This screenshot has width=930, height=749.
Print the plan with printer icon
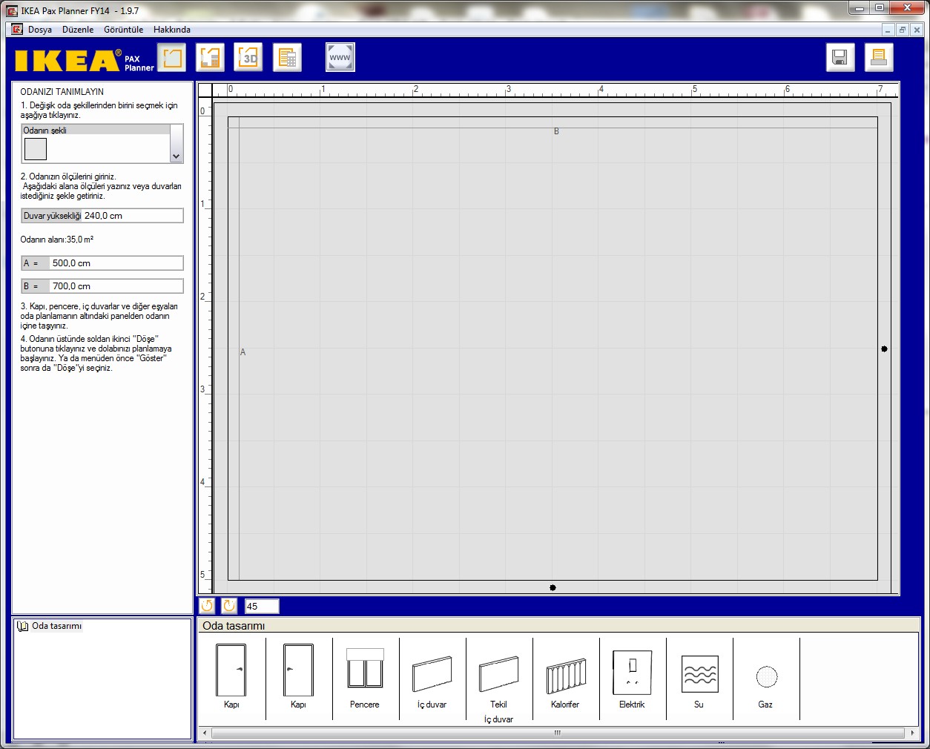(x=879, y=57)
